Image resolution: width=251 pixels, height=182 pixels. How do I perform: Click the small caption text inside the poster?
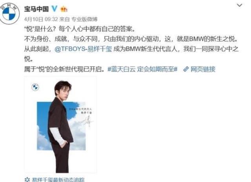(x=82, y=111)
